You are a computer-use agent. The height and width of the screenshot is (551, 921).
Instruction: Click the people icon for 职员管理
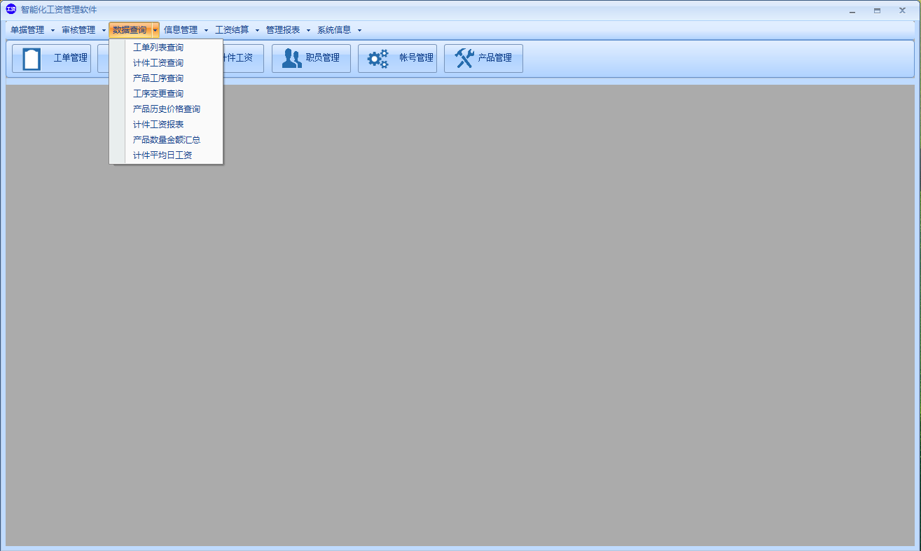point(291,58)
